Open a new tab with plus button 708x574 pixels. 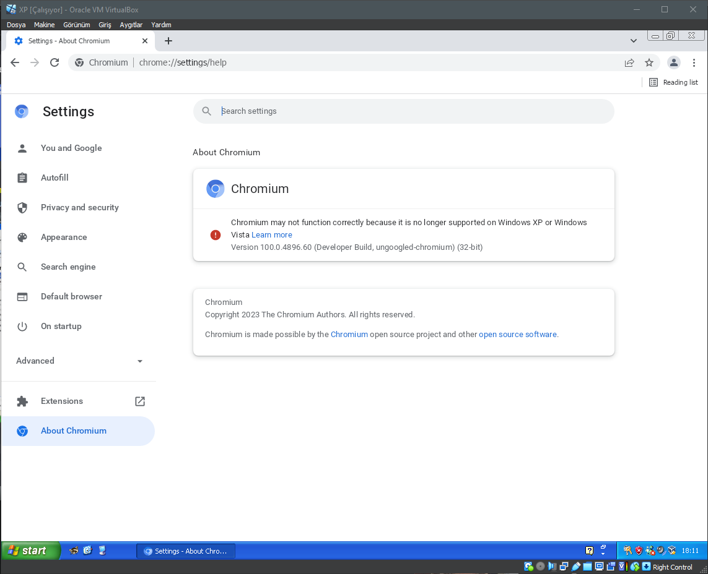[168, 41]
